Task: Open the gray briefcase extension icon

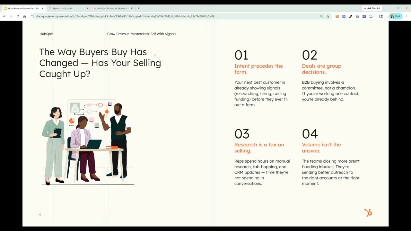Action: 357,16
